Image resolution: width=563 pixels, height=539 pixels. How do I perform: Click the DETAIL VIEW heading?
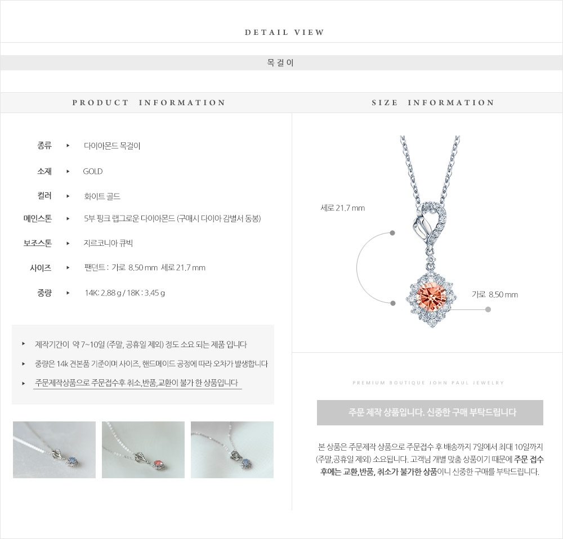284,32
